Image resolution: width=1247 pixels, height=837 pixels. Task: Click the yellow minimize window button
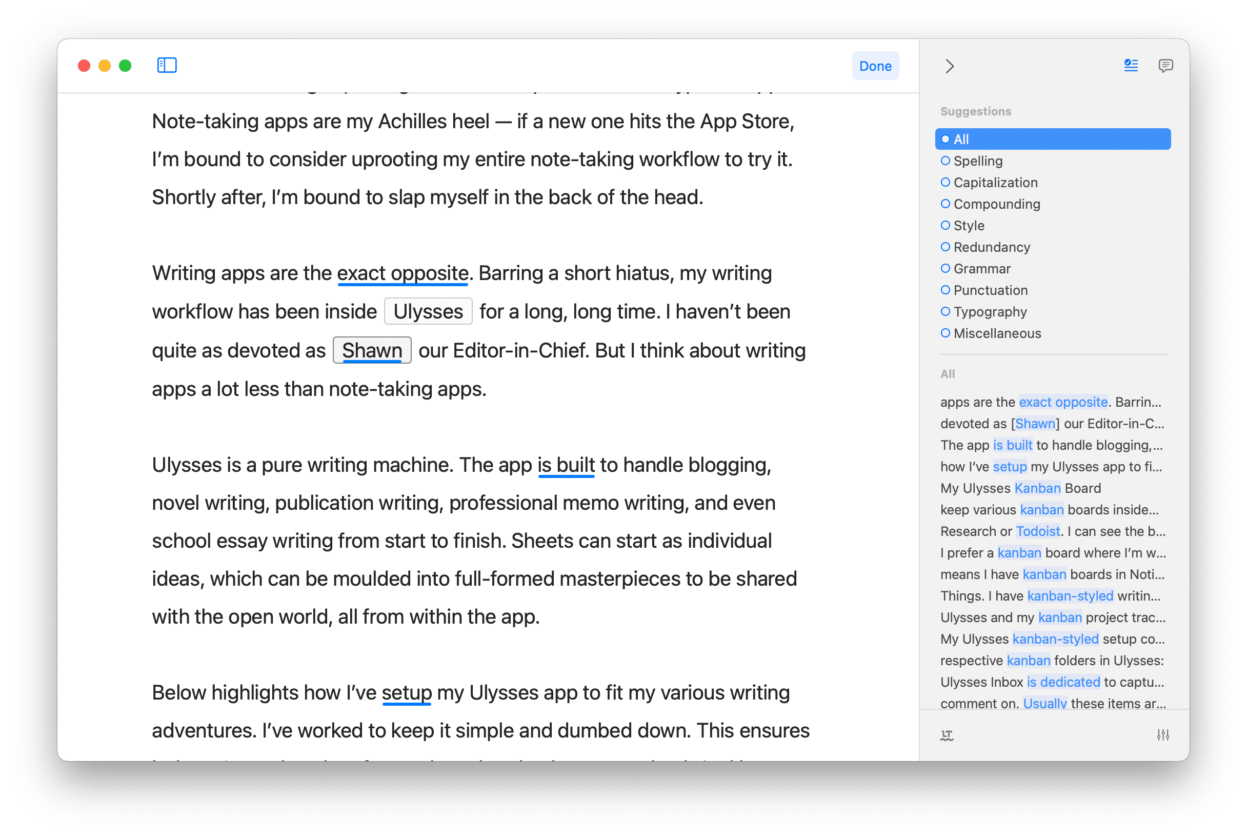coord(105,66)
